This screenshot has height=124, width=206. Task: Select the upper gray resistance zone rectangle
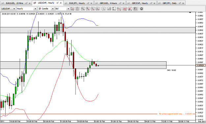tap(98, 30)
